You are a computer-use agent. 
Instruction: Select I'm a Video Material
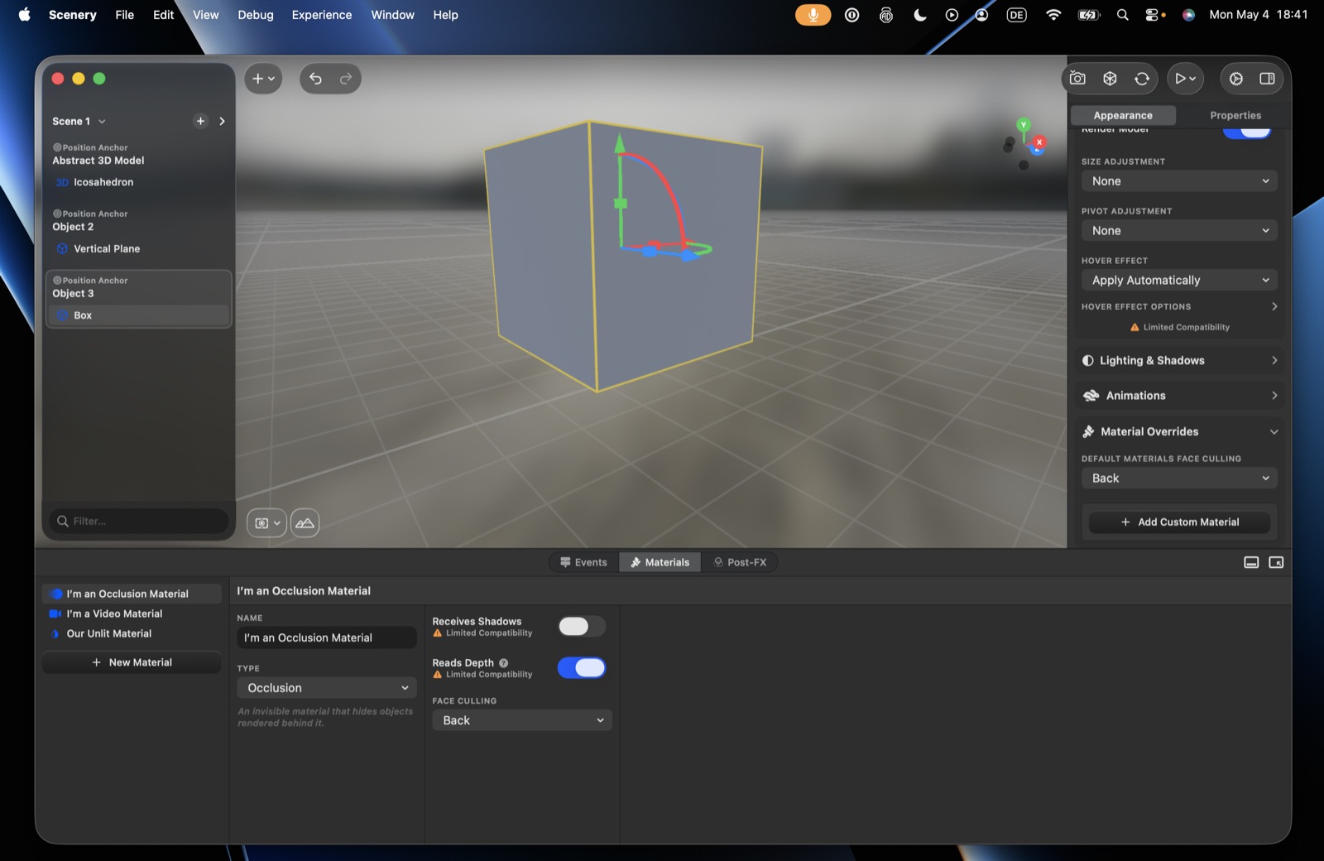pyautogui.click(x=132, y=613)
